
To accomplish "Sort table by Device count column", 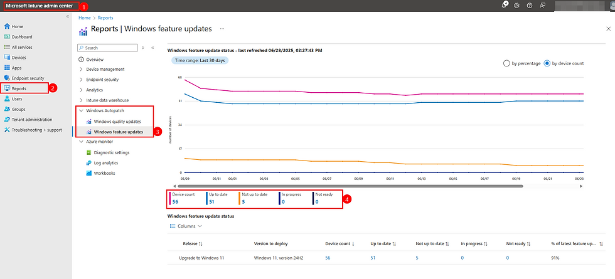I will pyautogui.click(x=340, y=244).
